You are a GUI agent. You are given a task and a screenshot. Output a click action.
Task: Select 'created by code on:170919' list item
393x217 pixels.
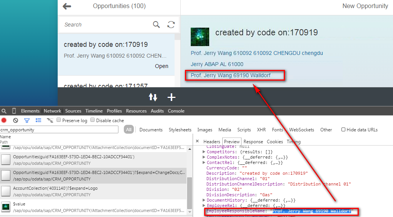point(116,55)
